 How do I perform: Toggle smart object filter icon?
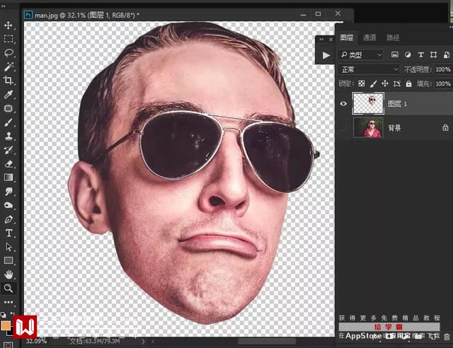click(447, 54)
